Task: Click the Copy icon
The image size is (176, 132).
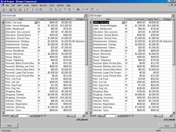Action: point(37,10)
